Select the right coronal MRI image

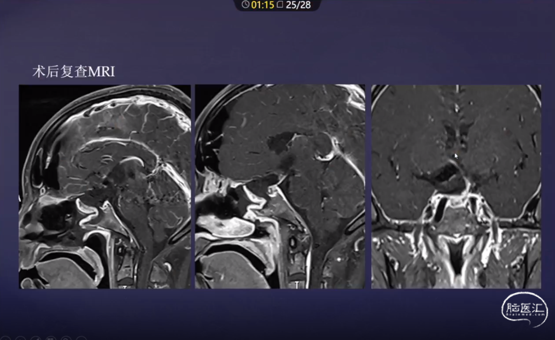pyautogui.click(x=456, y=187)
